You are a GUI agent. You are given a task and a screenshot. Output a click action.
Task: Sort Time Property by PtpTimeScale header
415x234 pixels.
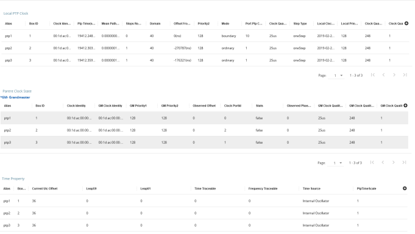[x=366, y=188]
